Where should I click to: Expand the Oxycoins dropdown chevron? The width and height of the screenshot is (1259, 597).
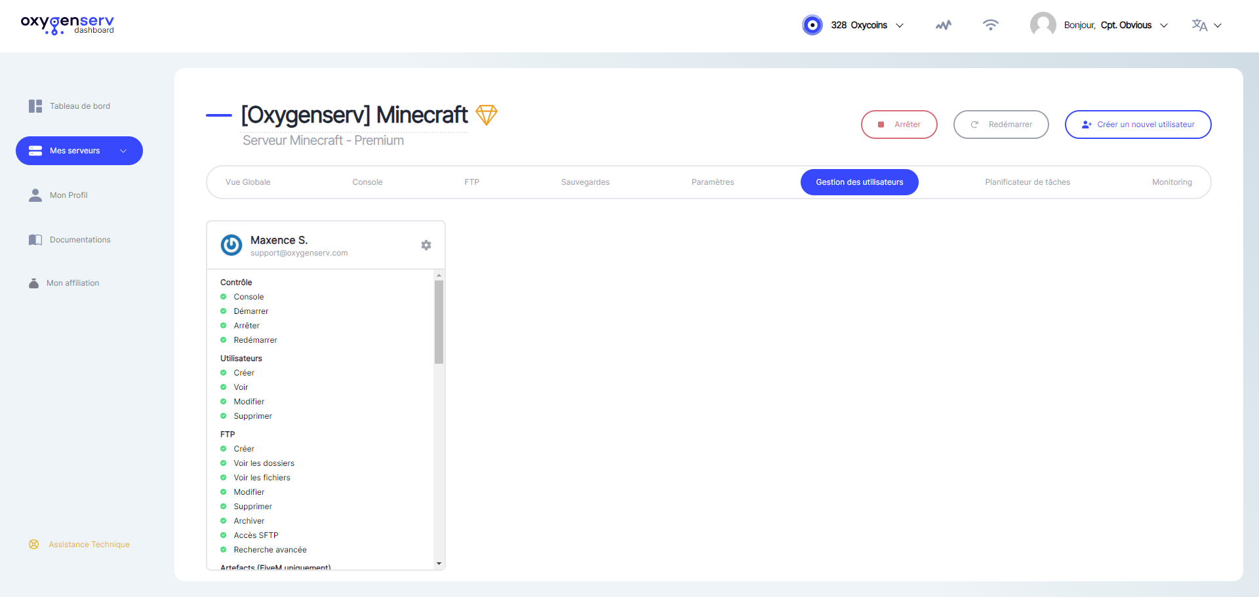coord(900,26)
